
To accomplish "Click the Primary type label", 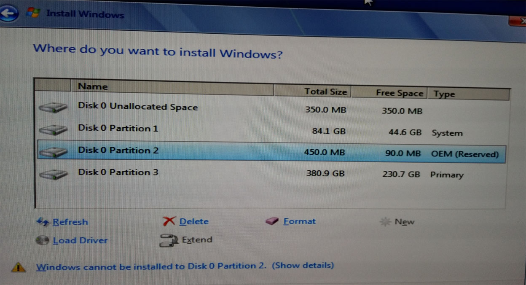I will [x=447, y=175].
